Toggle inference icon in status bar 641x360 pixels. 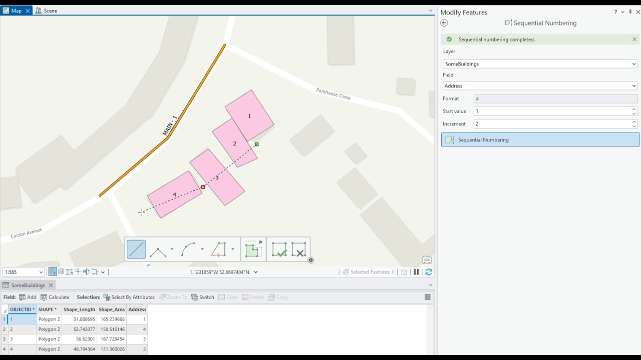tap(78, 272)
